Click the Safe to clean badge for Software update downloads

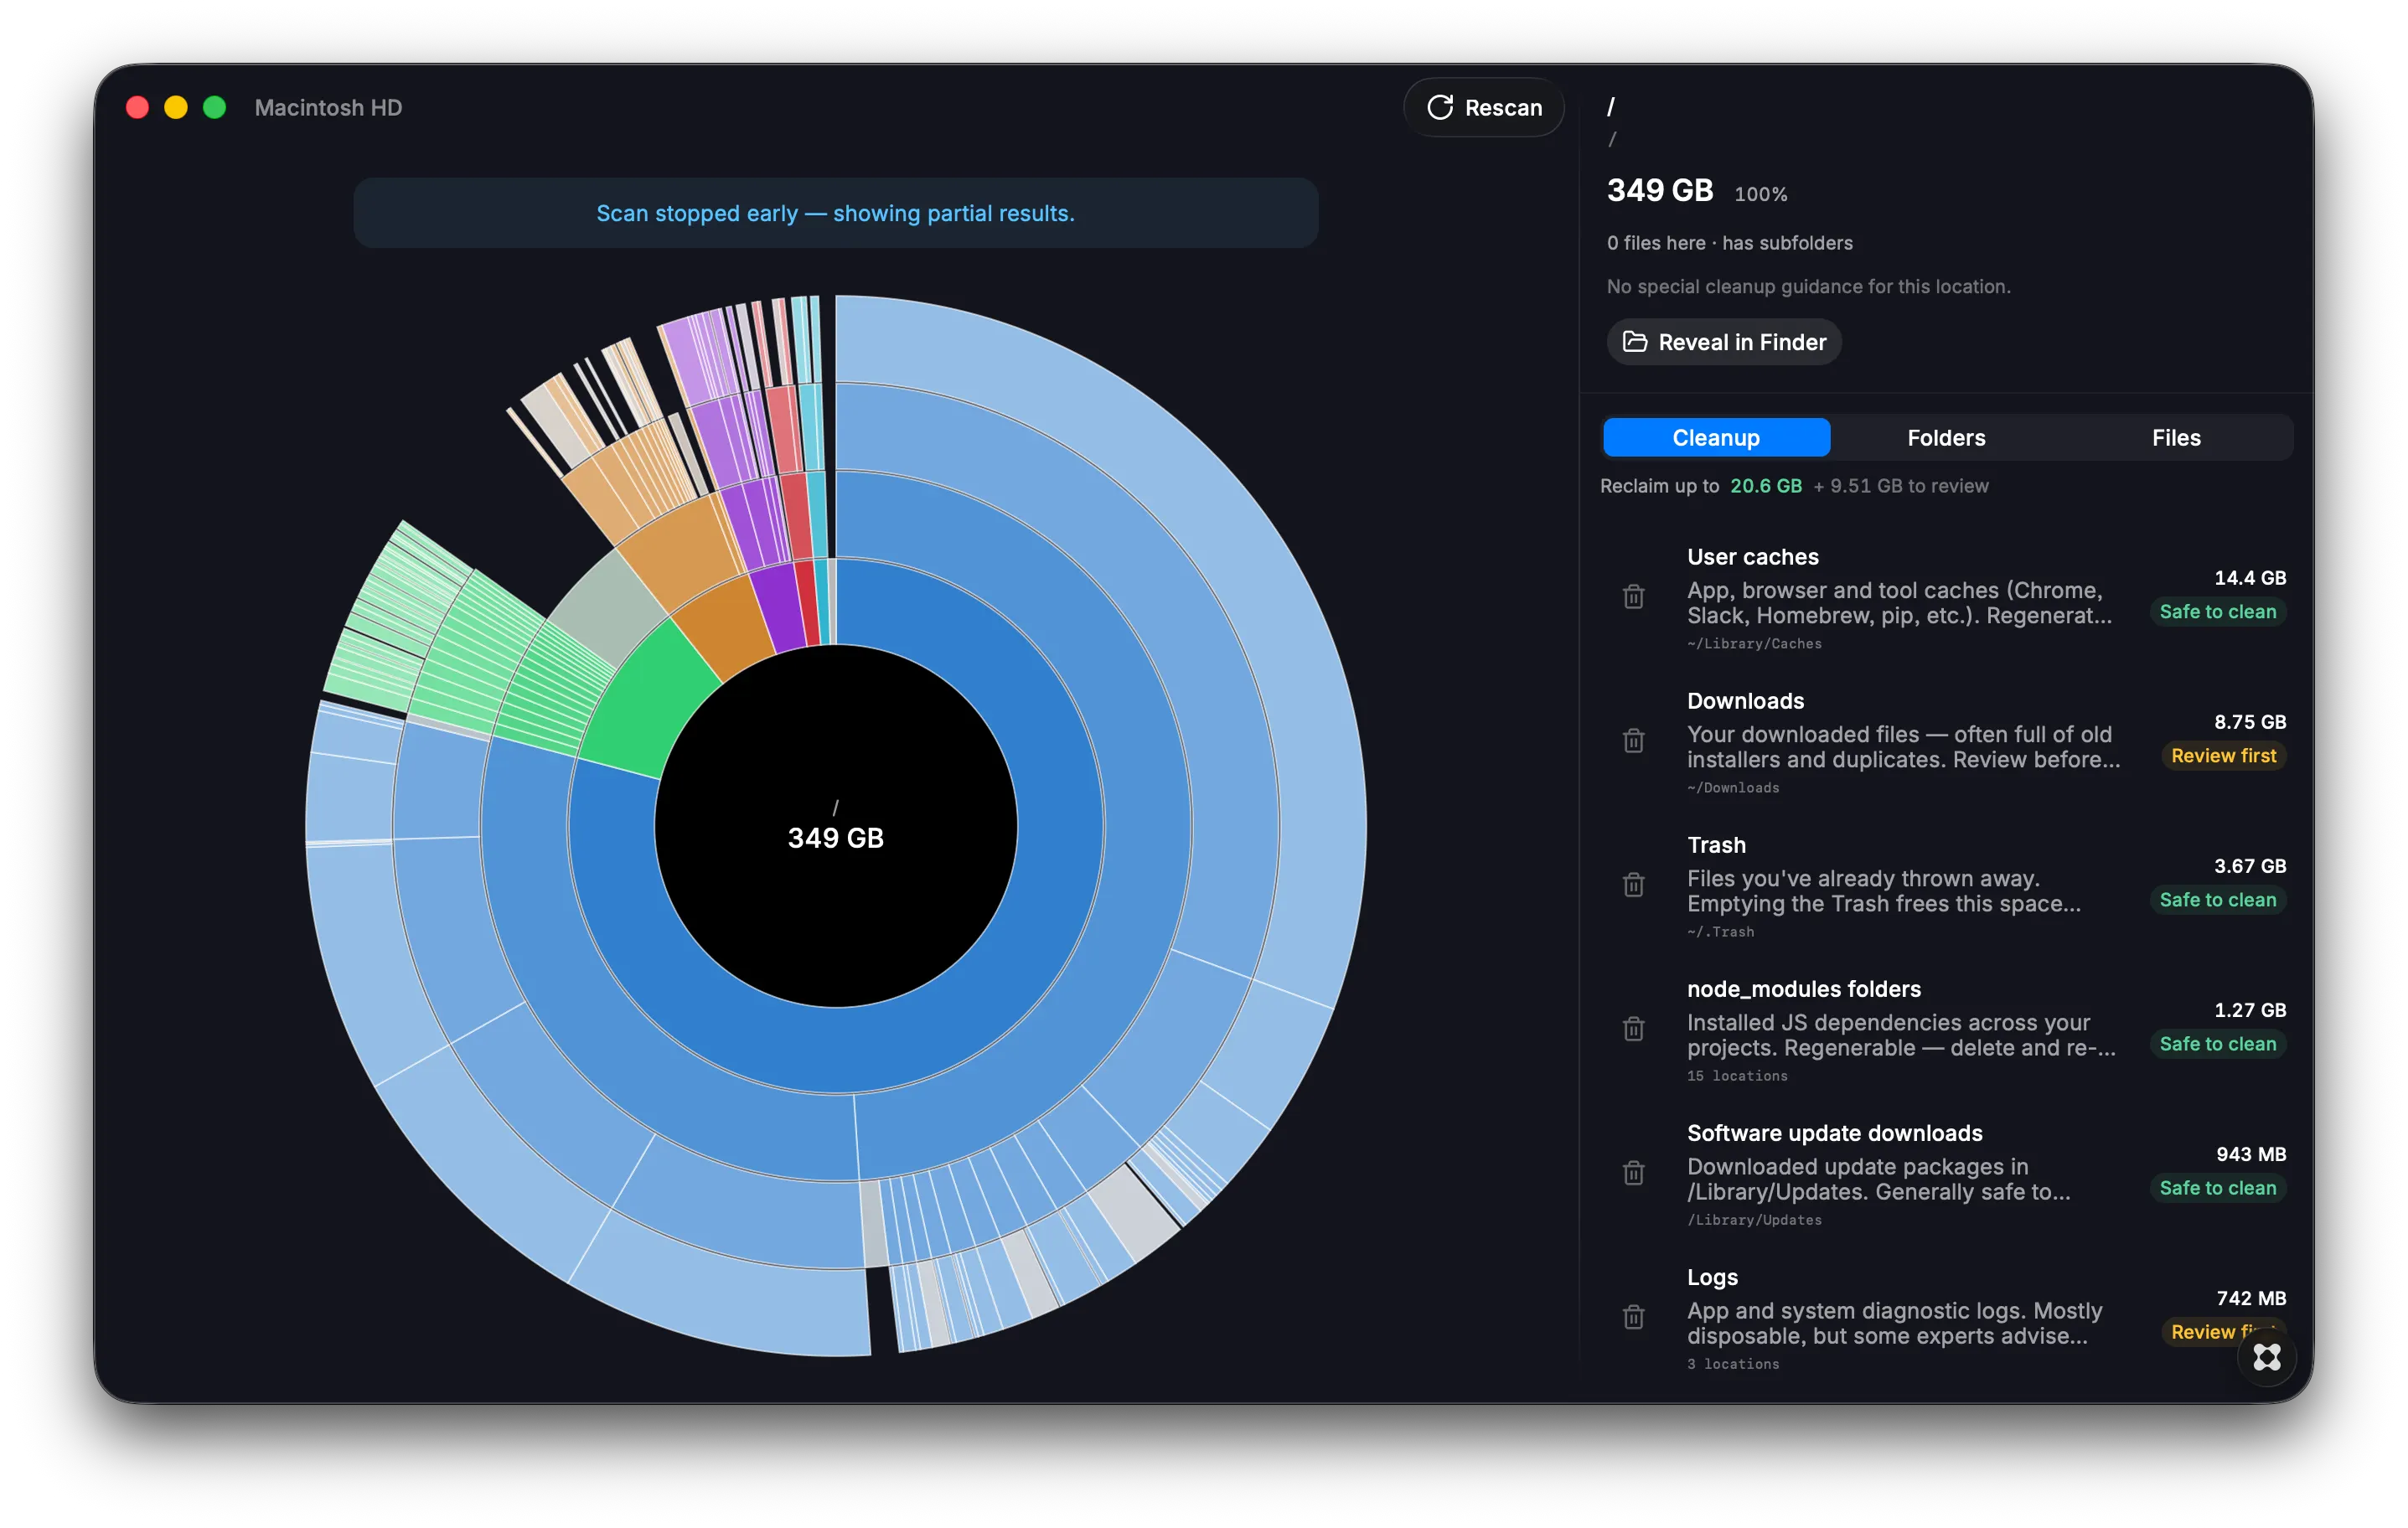click(x=2217, y=1188)
